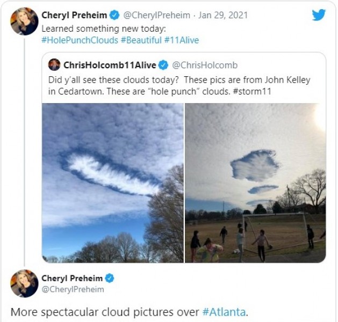Open quoted tweet text about Cedartown clouds

click(x=179, y=85)
